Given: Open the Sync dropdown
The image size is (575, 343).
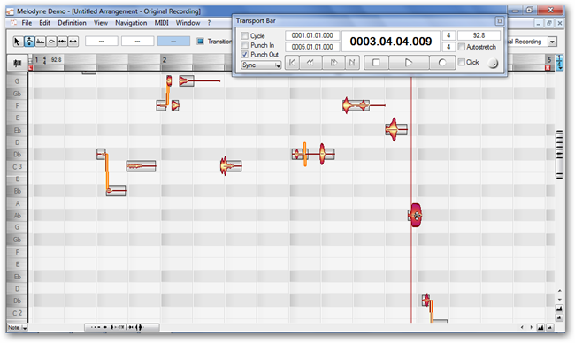Looking at the screenshot, I should pos(261,65).
